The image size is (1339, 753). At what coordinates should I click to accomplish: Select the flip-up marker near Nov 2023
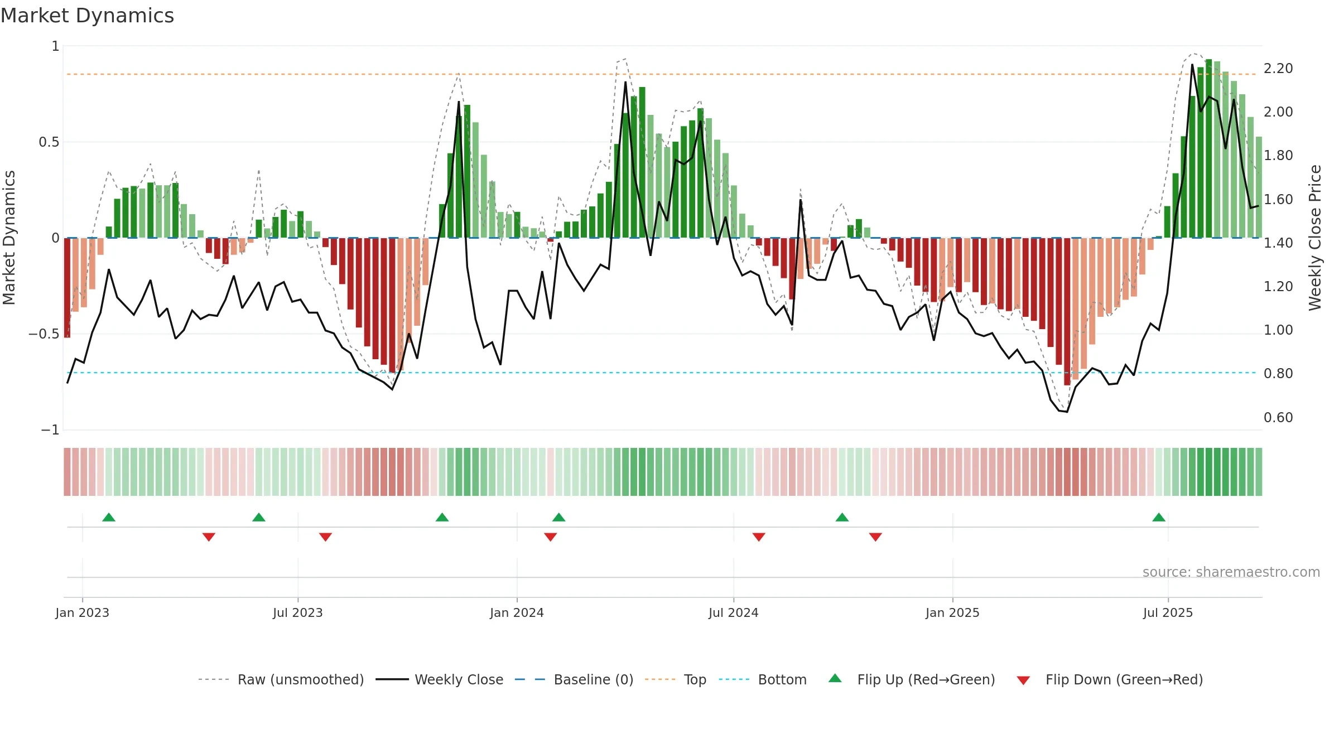(442, 517)
